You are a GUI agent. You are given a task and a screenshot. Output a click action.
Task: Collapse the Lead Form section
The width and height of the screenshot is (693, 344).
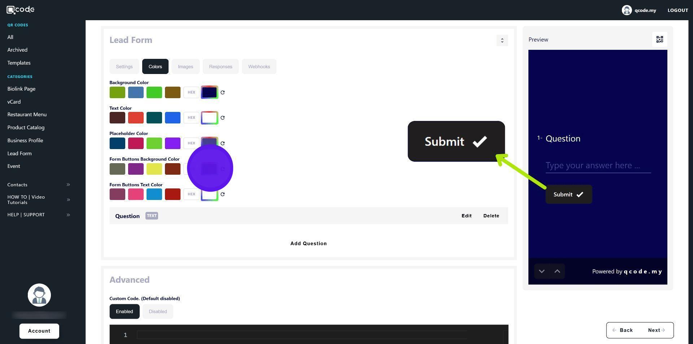pyautogui.click(x=502, y=40)
